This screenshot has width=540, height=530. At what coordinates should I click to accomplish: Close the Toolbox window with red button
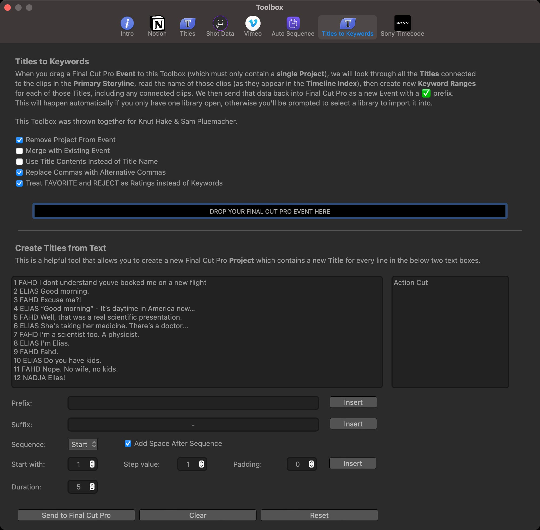click(8, 8)
